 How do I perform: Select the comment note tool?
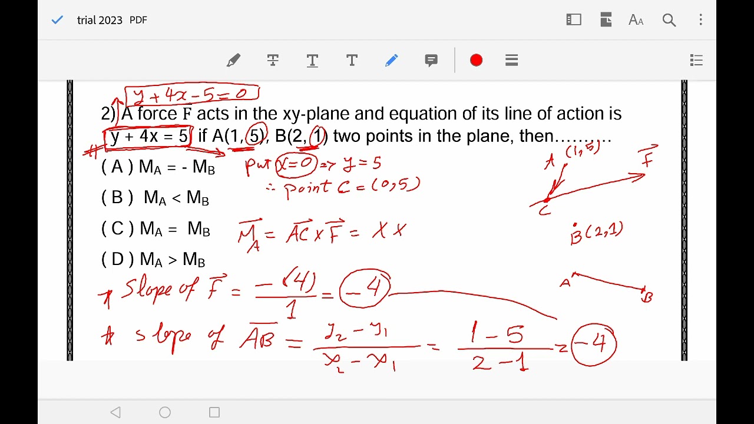point(431,60)
